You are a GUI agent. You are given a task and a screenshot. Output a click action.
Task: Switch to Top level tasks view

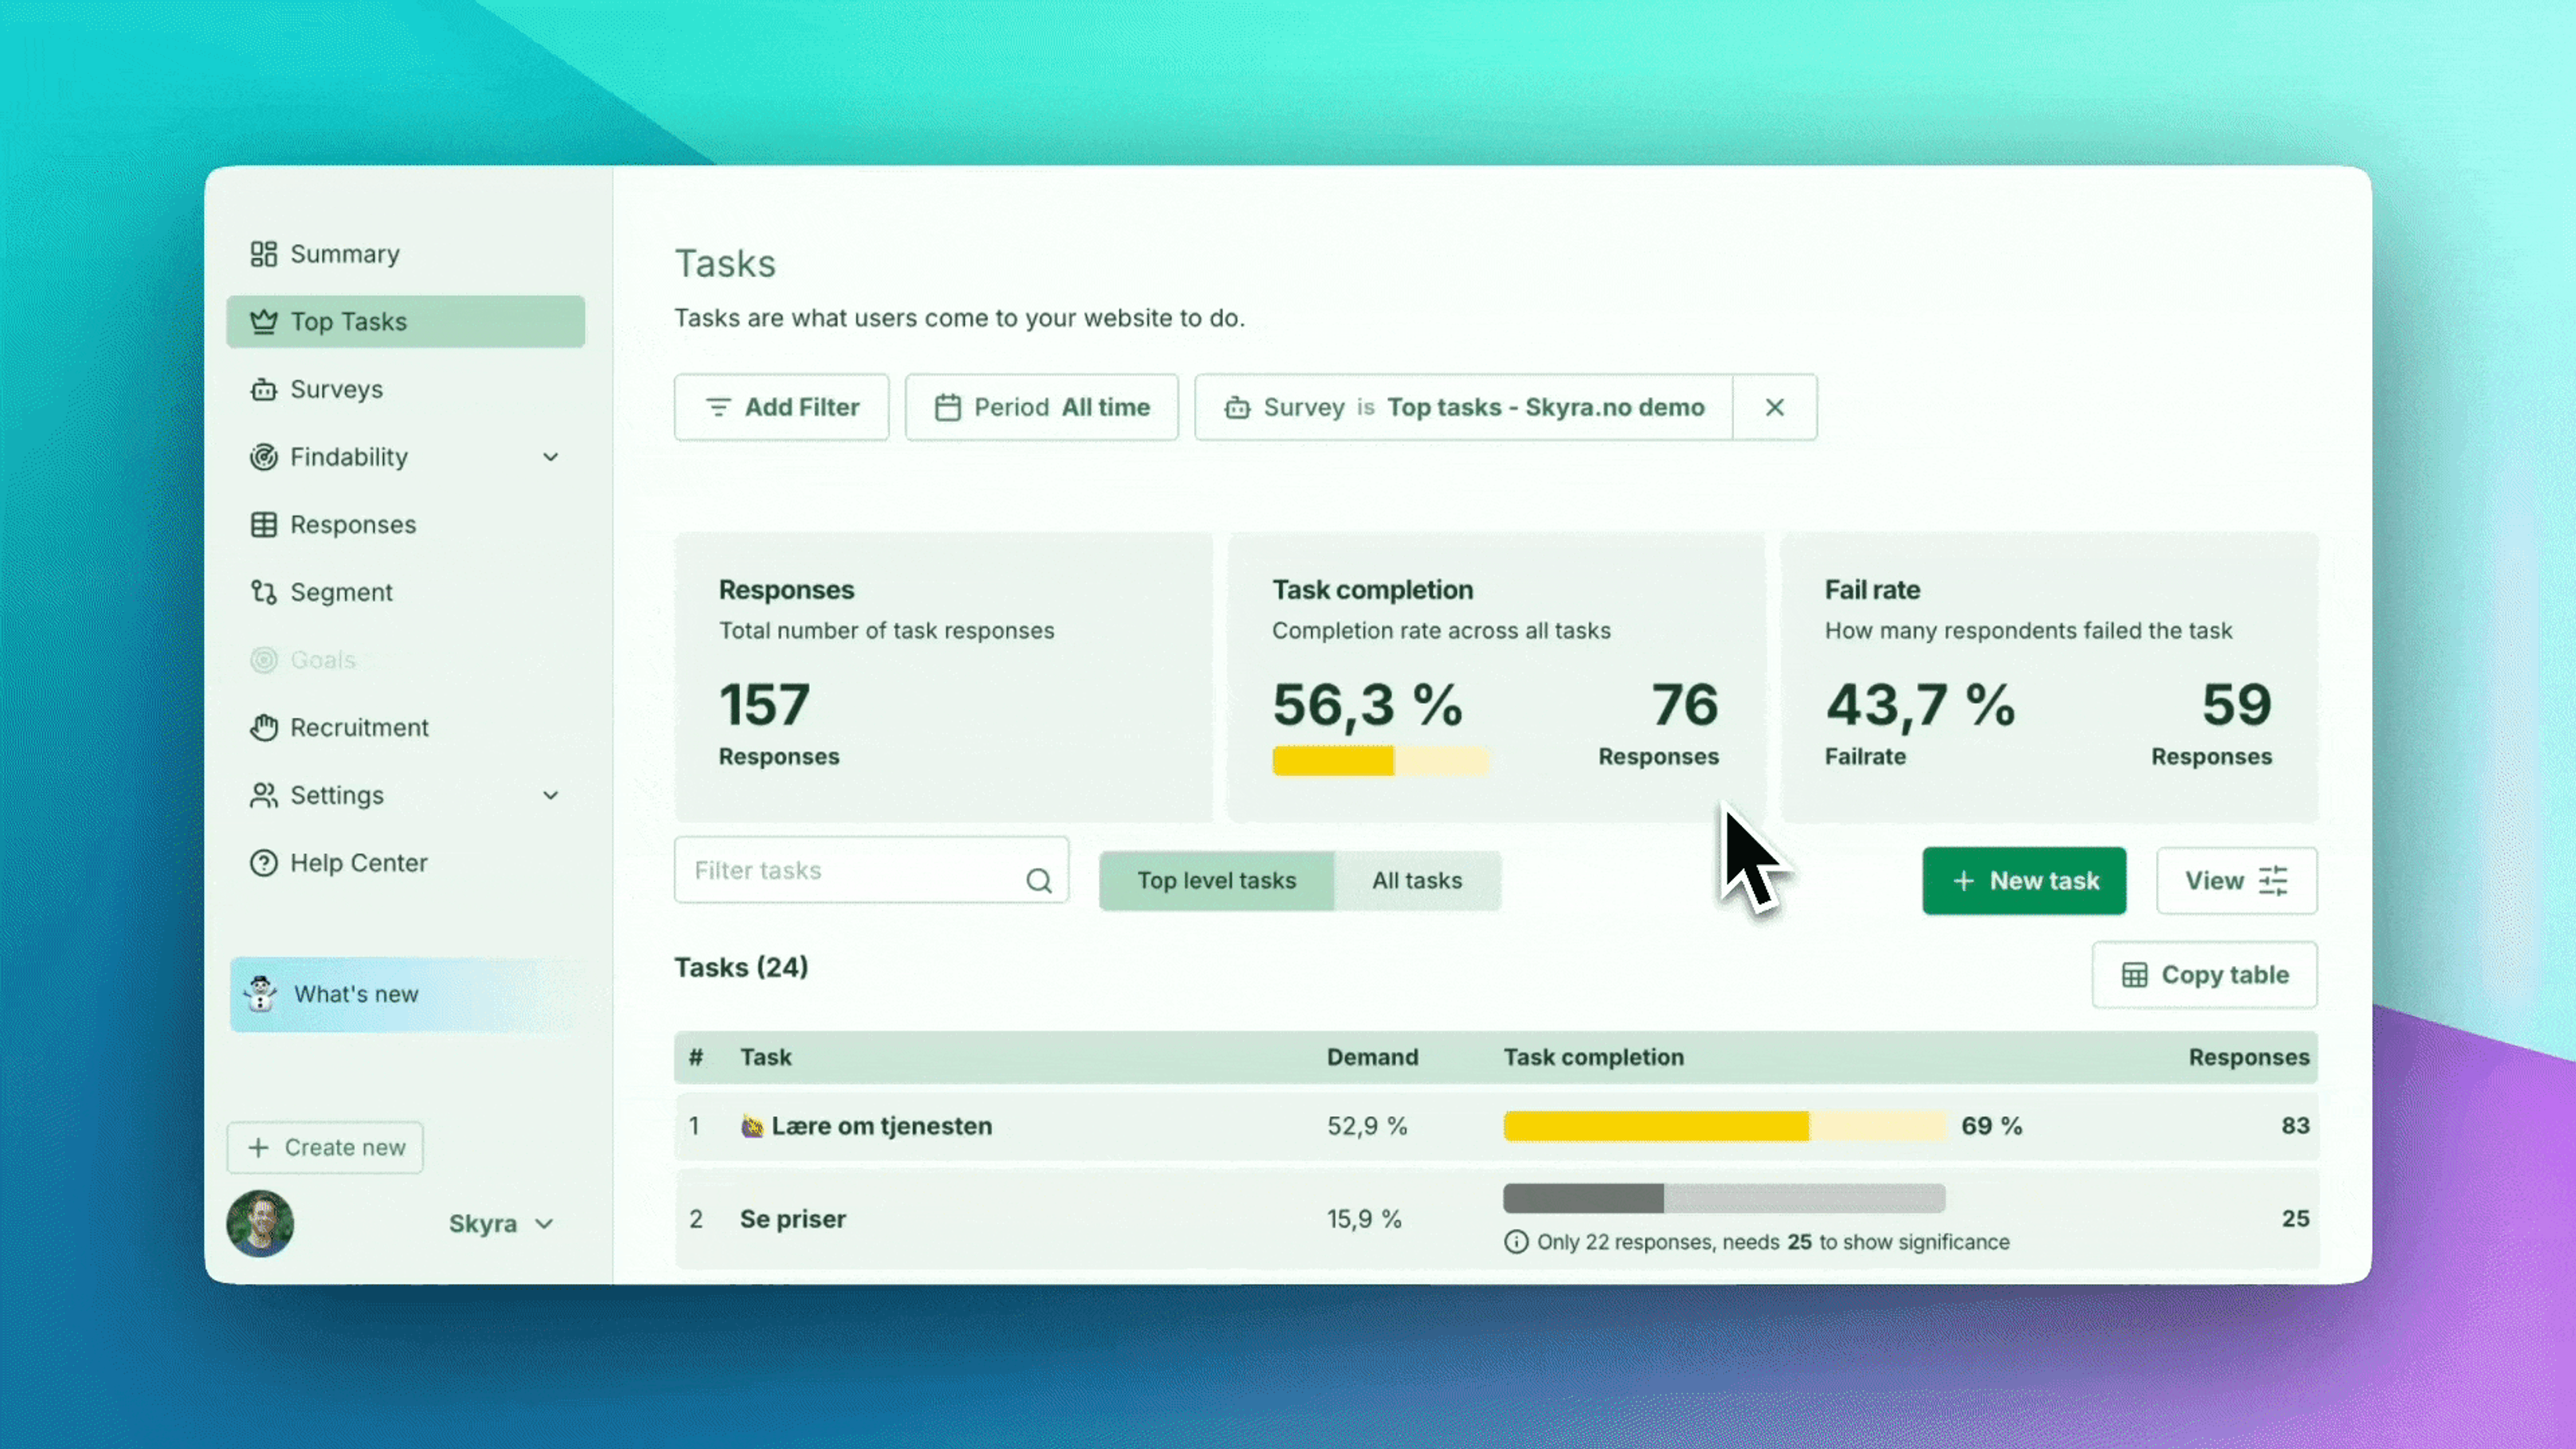click(x=1216, y=881)
